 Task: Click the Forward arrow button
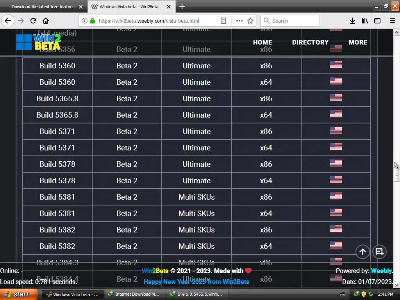[21, 21]
